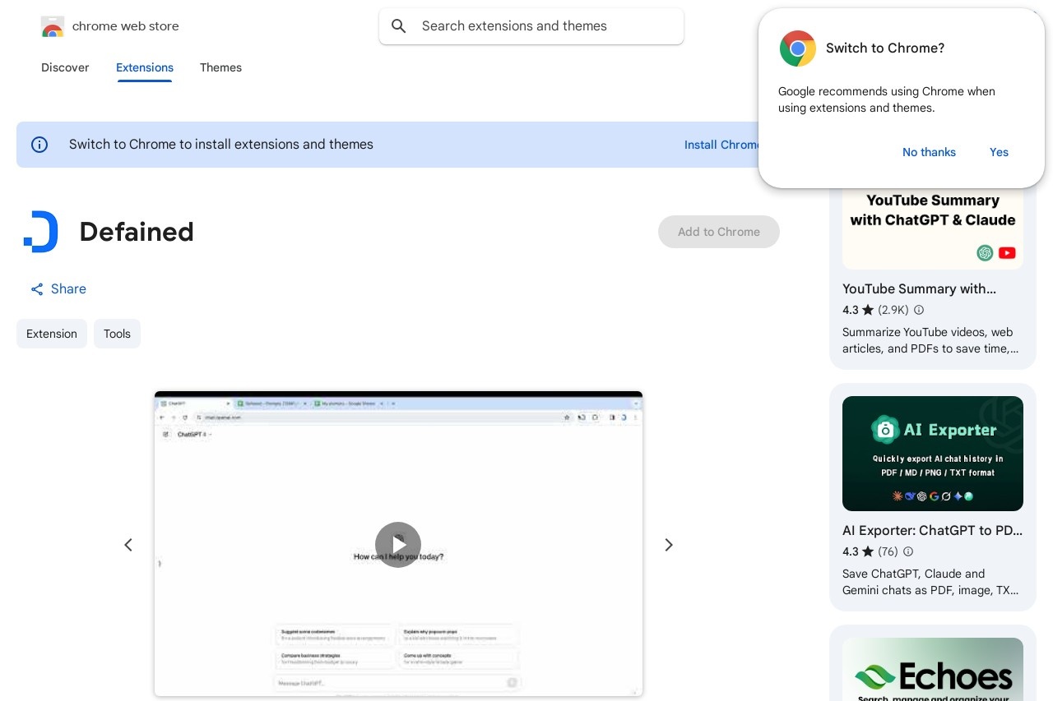Click the Chrome Web Store logo
The image size is (1053, 701).
pos(53,26)
